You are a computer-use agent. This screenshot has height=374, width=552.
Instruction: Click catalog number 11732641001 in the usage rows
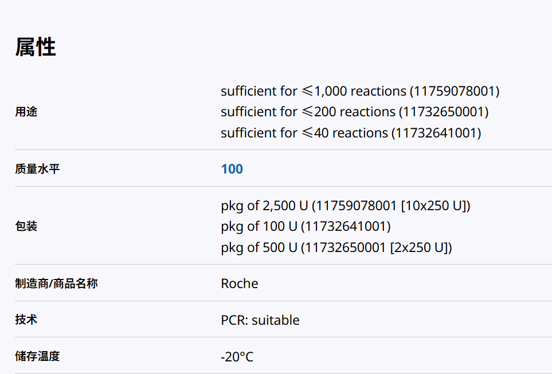coord(436,133)
